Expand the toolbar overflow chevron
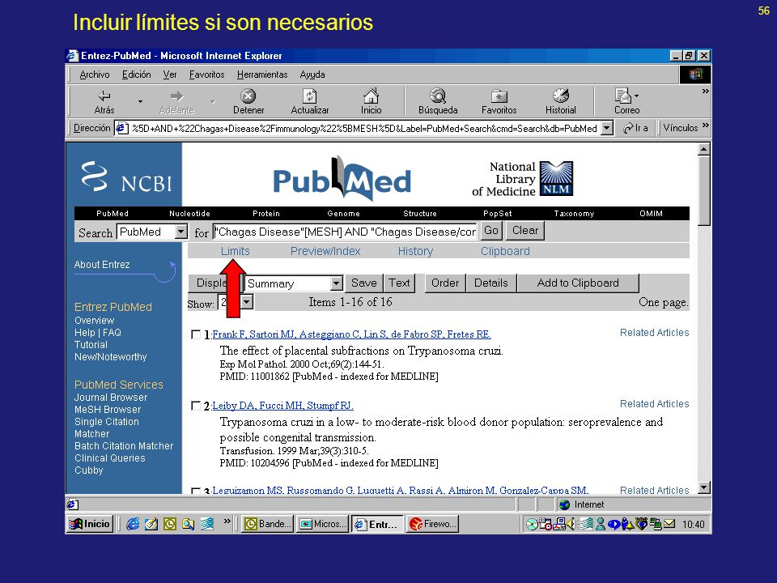Viewport: 777px width, 583px height. coord(705,91)
